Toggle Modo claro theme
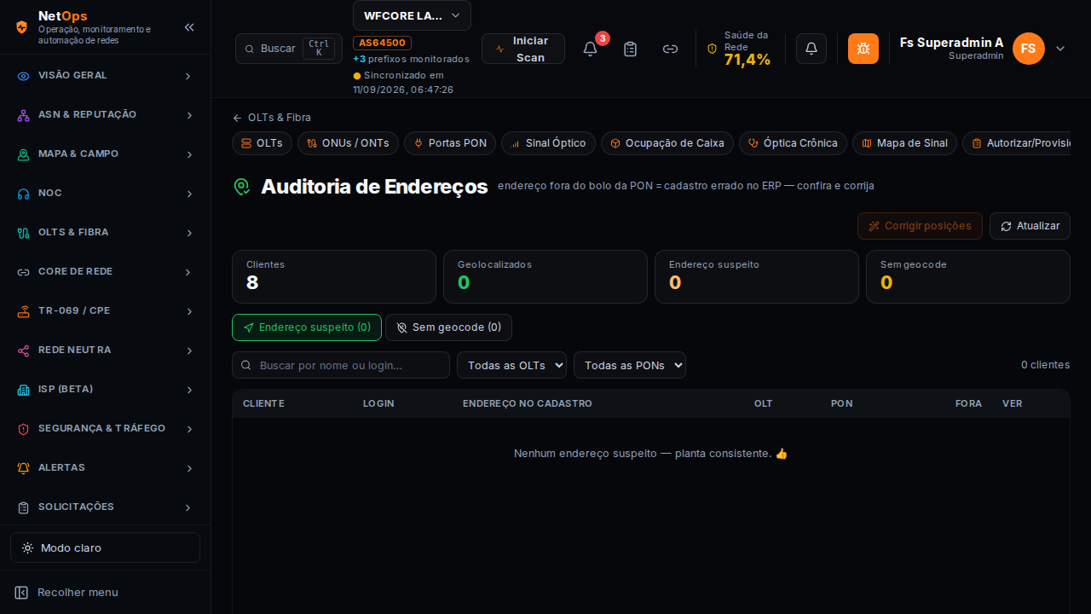 click(105, 547)
